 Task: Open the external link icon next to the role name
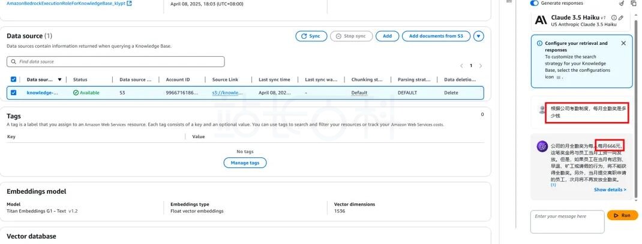click(130, 4)
